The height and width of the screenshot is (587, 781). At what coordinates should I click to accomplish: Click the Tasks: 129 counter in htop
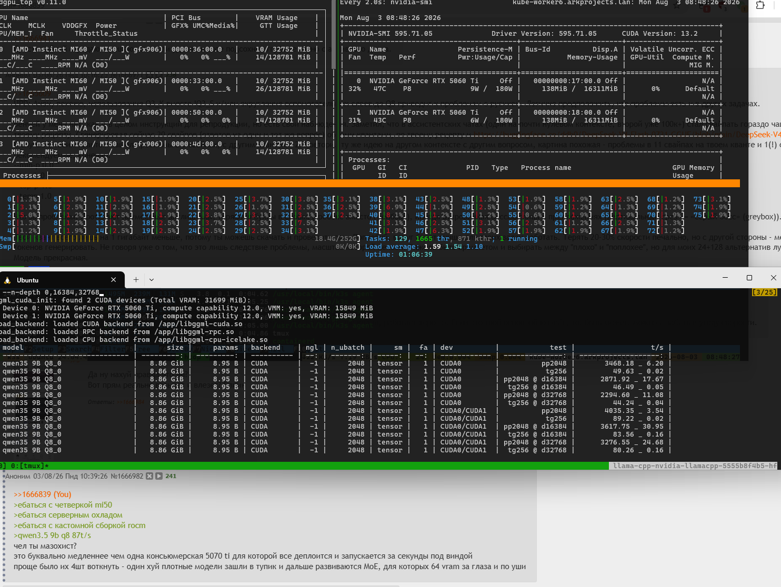(x=386, y=239)
